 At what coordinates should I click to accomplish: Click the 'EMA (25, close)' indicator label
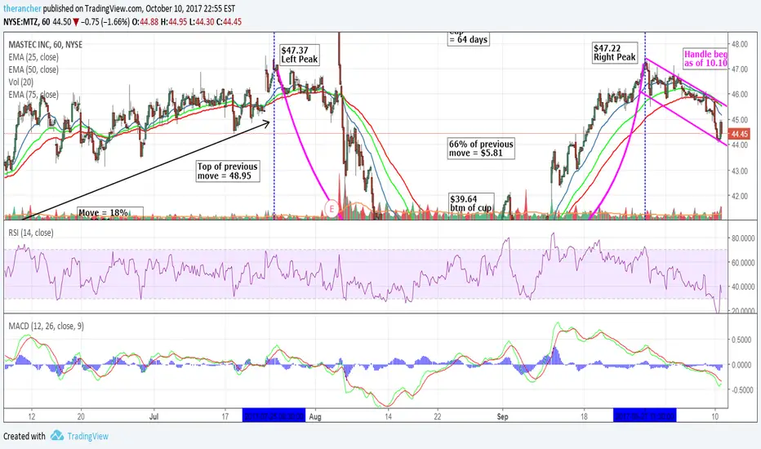(33, 57)
